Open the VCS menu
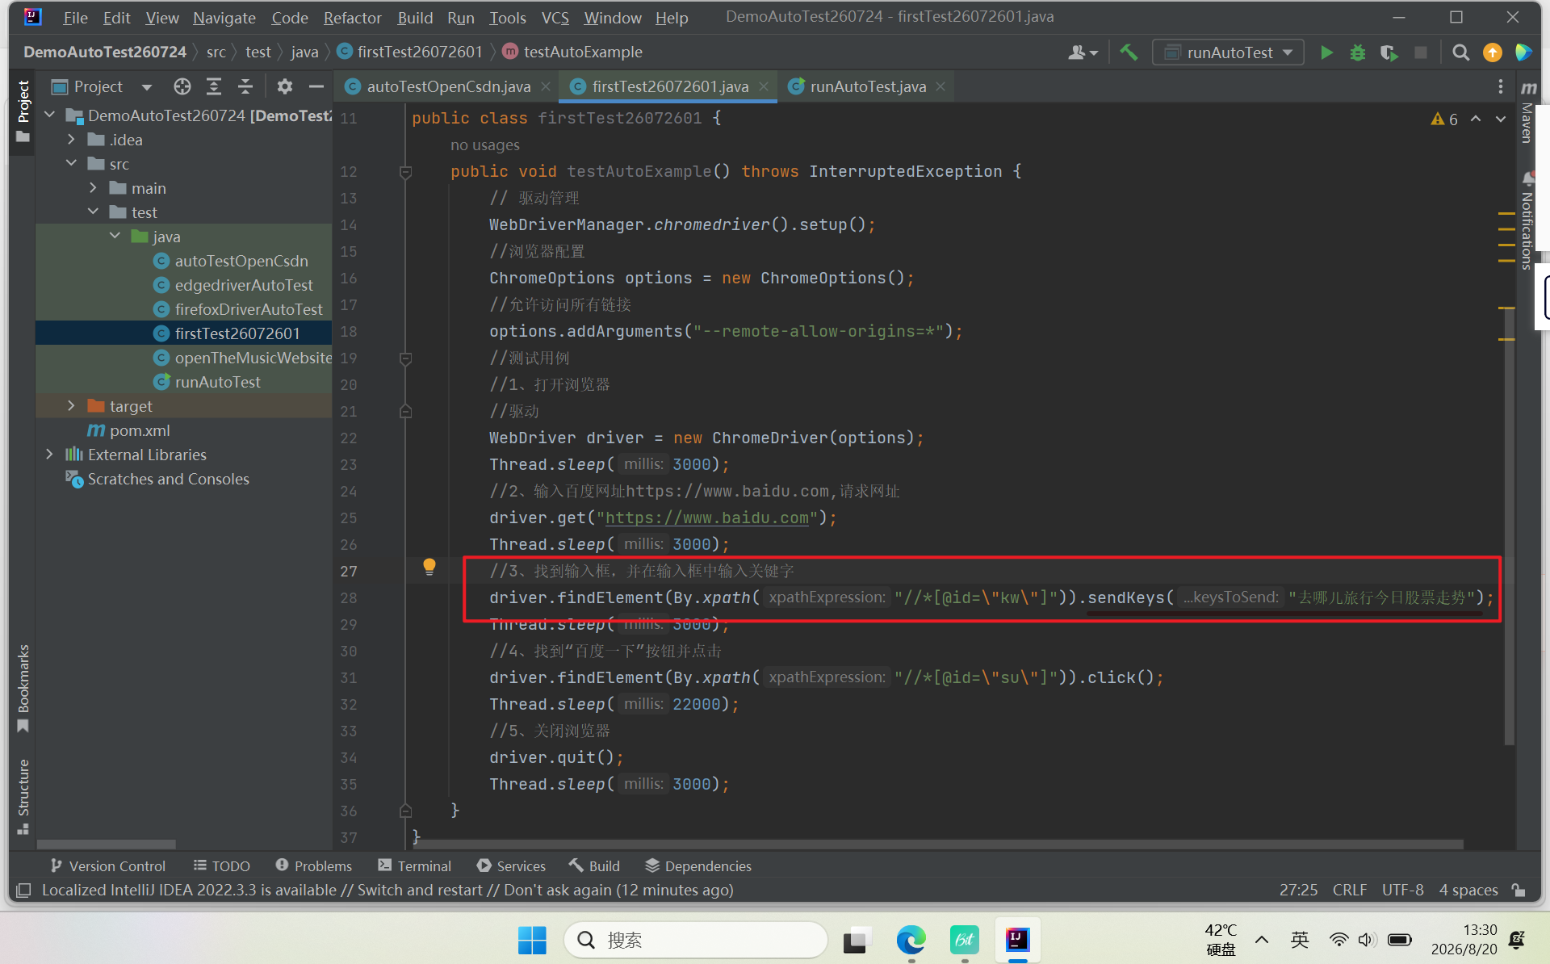The width and height of the screenshot is (1550, 964). pos(555,18)
